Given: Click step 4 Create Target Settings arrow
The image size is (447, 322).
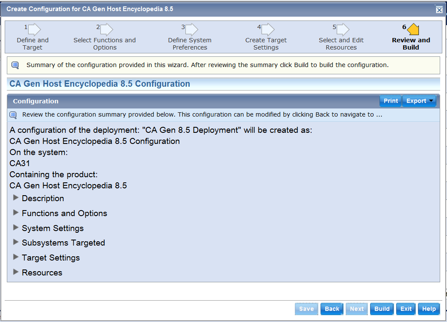Looking at the screenshot, I should [268, 29].
